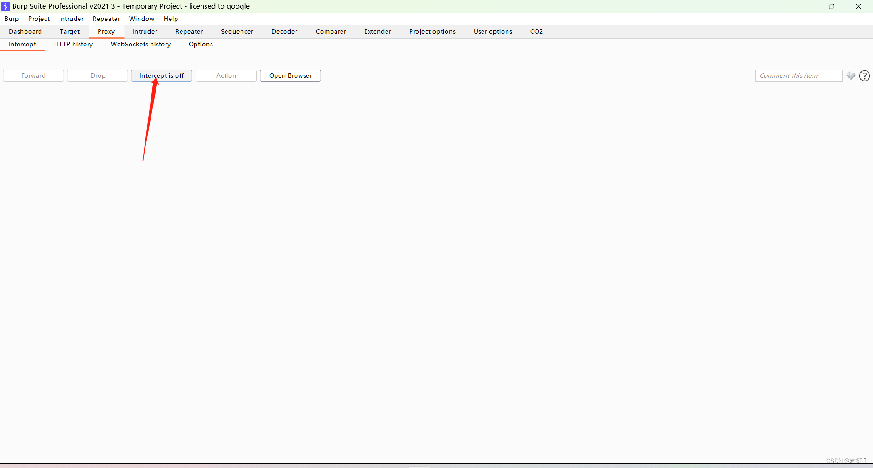Minimize the Burp Suite window
This screenshot has width=873, height=468.
(x=805, y=6)
